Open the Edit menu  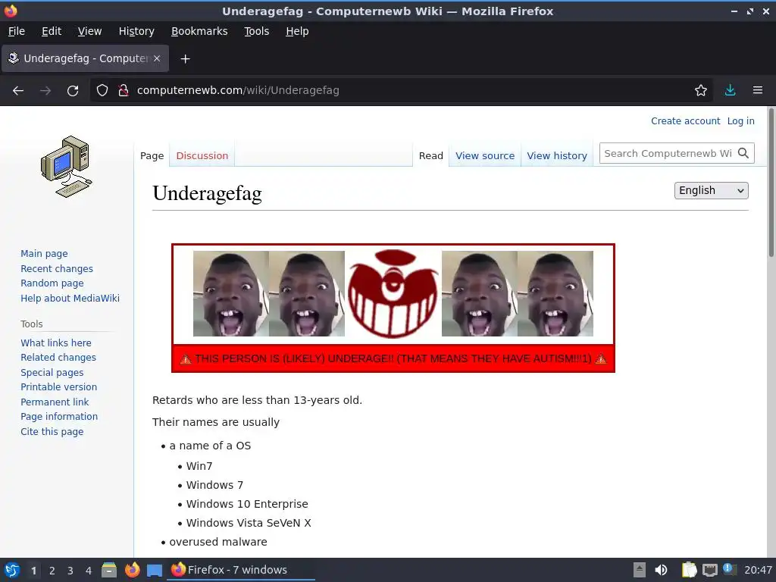[52, 31]
